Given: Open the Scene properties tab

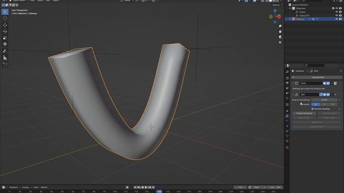Looking at the screenshot, I should click(287, 93).
